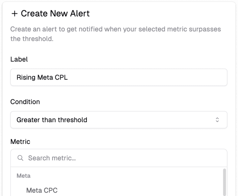Click the up-down chevron icon in Condition
The width and height of the screenshot is (238, 196).
(x=217, y=120)
